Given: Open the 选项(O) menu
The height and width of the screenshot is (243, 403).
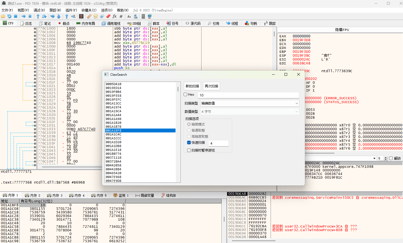Looking at the screenshot, I should click(107, 10).
